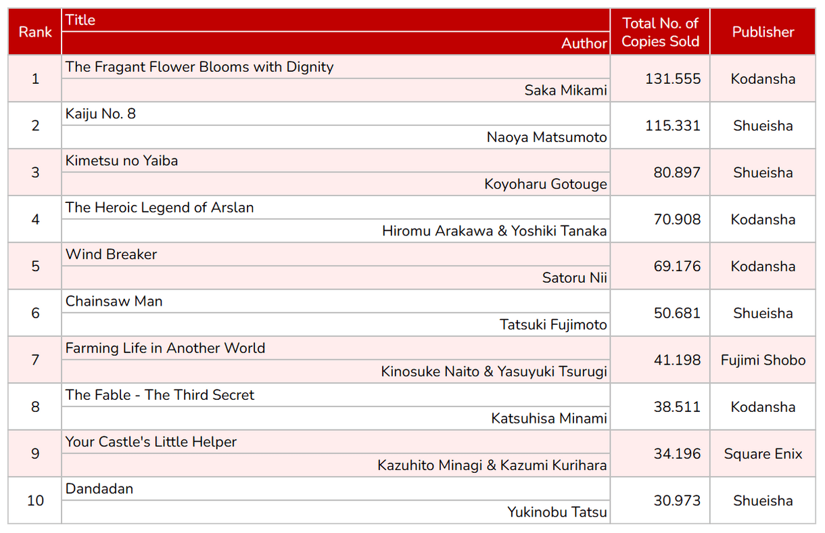Screen dimensions: 825x533
Task: Click the Rank column header
Action: click(35, 32)
